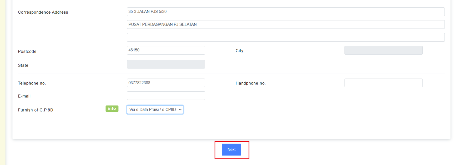Click the Furnish of C.P.8D label text
Image resolution: width=457 pixels, height=165 pixels.
[x=36, y=110]
